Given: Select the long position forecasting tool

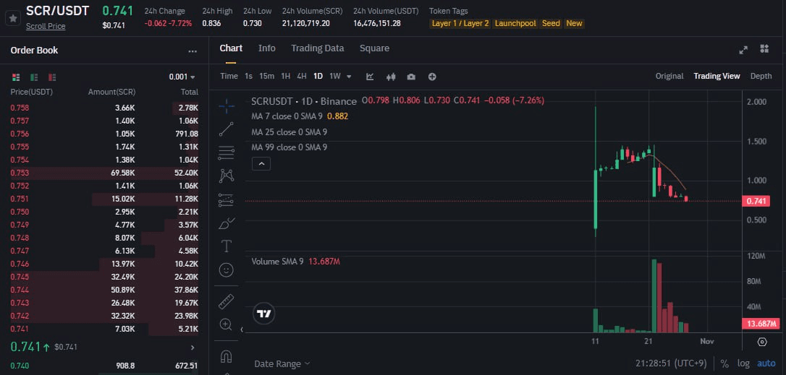Looking at the screenshot, I should click(x=227, y=199).
